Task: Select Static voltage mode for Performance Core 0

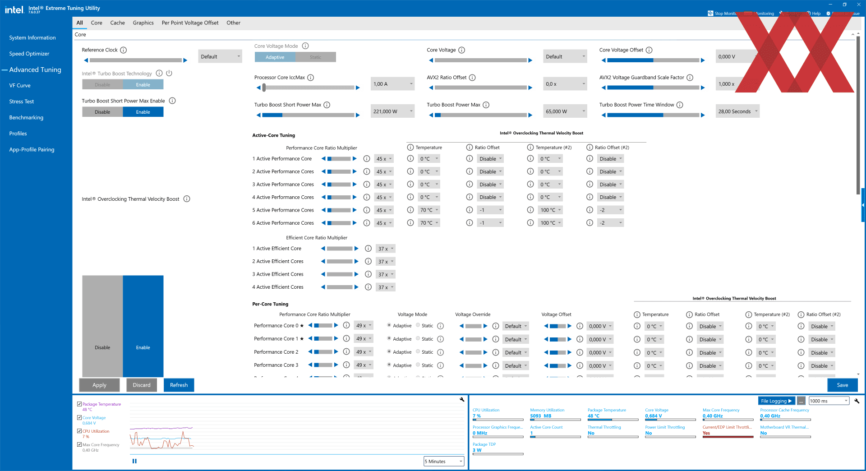Action: point(418,325)
